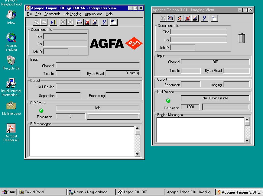The image size is (263, 196).
Task: Click the 'Null Device is idle' status text
Action: click(x=215, y=98)
